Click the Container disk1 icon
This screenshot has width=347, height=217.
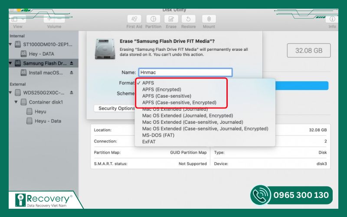click(23, 102)
